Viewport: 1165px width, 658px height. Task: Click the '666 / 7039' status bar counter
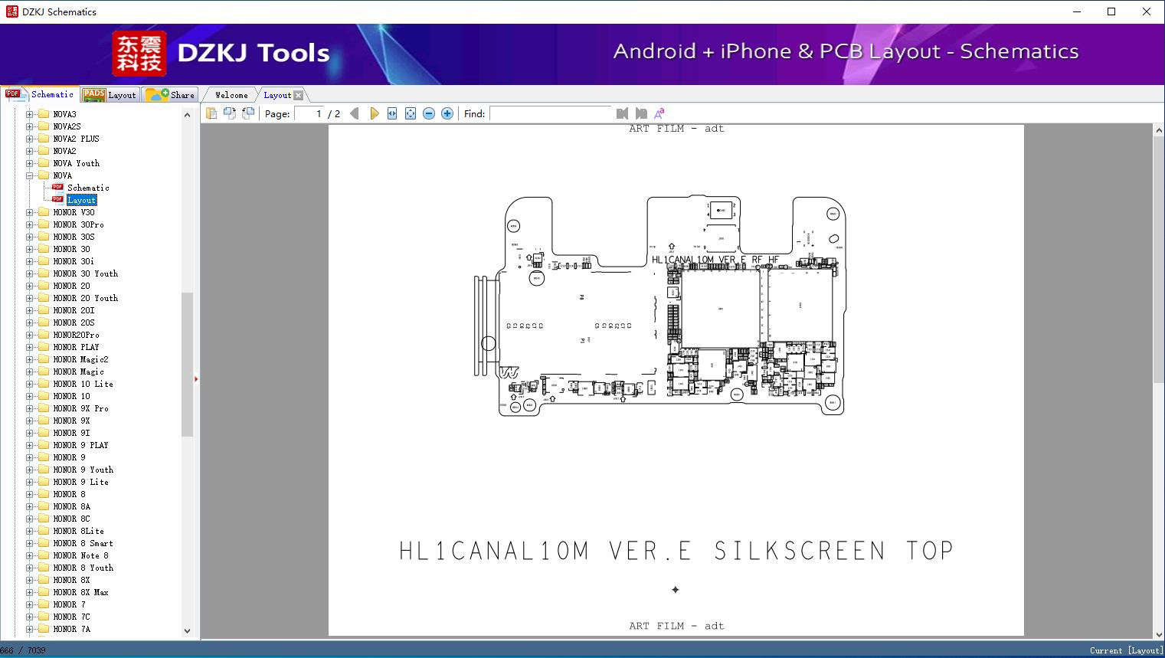[23, 650]
